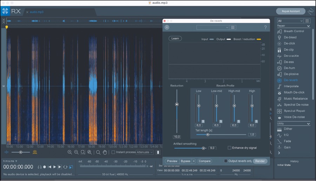
Task: Open the Repair Assistant
Action: point(291,11)
